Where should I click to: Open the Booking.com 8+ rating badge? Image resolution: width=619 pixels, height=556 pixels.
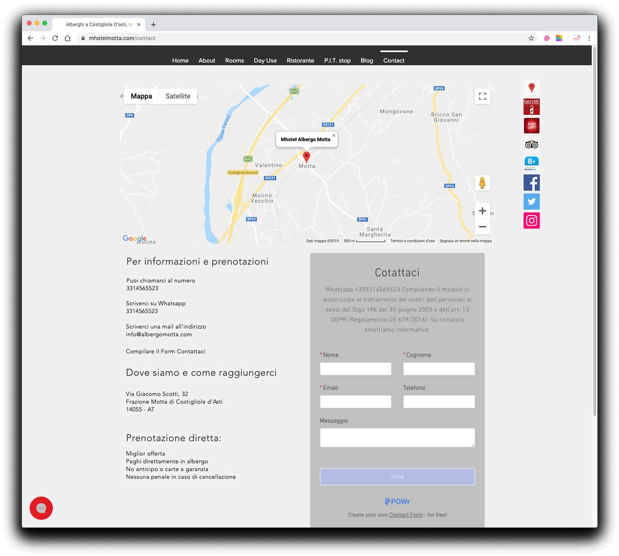click(531, 163)
